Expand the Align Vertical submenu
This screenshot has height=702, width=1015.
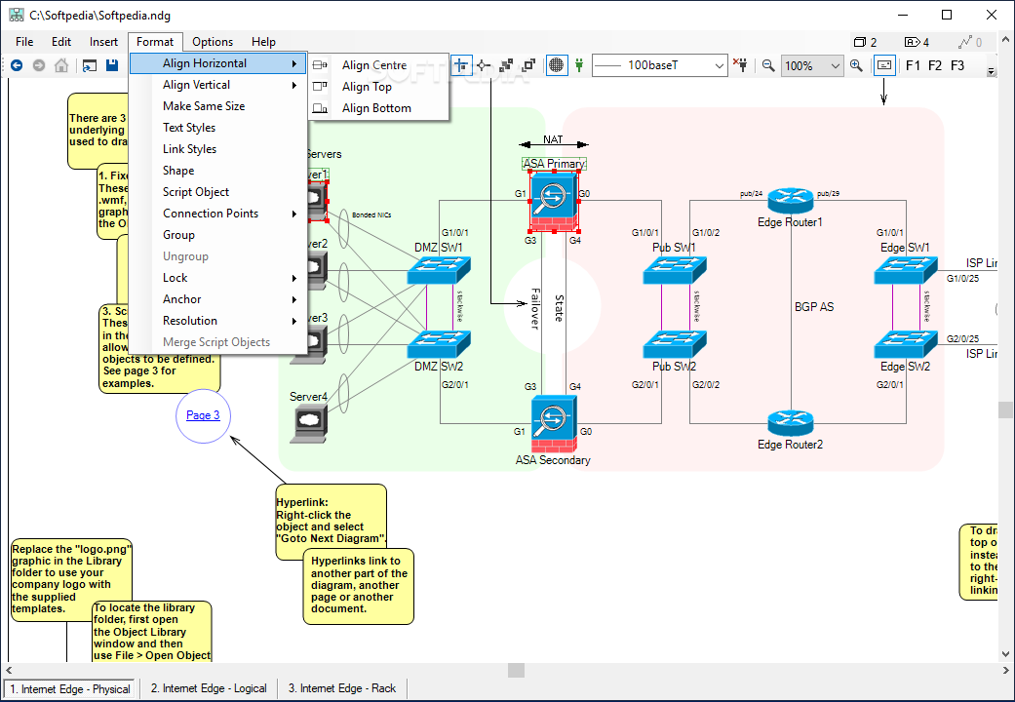coord(218,85)
